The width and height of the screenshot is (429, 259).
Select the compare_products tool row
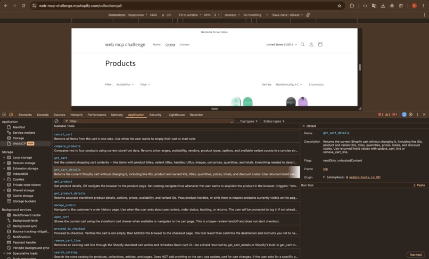pyautogui.click(x=176, y=148)
